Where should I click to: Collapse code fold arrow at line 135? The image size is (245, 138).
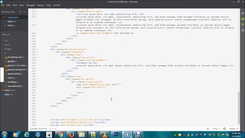coord(37,87)
